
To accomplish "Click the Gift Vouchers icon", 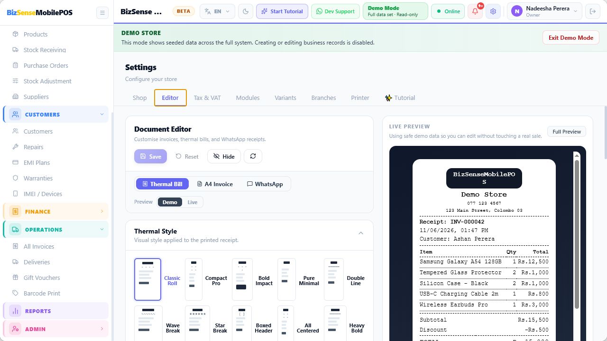I will 16,278.
